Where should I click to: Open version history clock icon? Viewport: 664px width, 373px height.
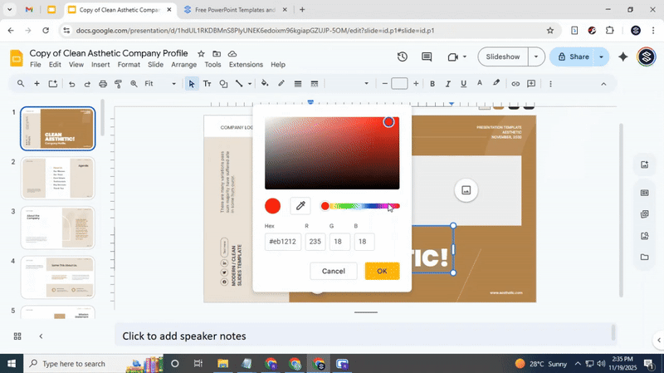403,56
